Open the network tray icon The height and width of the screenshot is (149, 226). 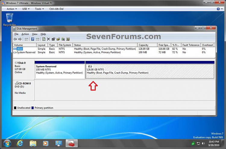click(198, 143)
